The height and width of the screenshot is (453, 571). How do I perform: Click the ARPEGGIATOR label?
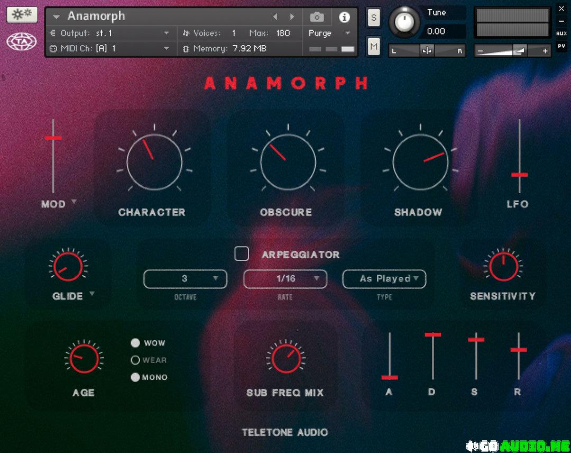(300, 255)
